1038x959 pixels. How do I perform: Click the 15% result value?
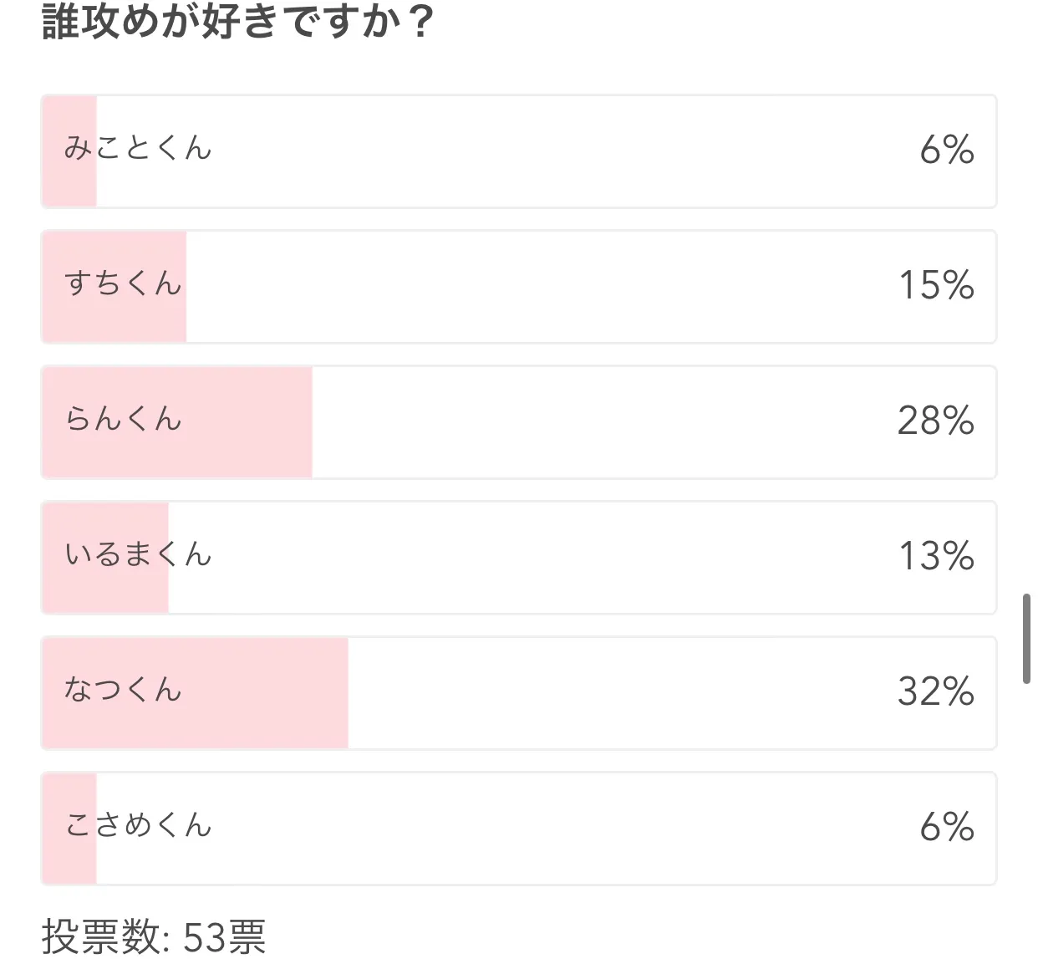click(936, 286)
